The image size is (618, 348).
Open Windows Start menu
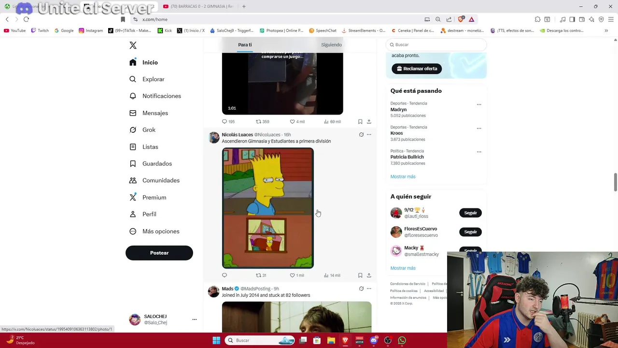click(x=216, y=340)
